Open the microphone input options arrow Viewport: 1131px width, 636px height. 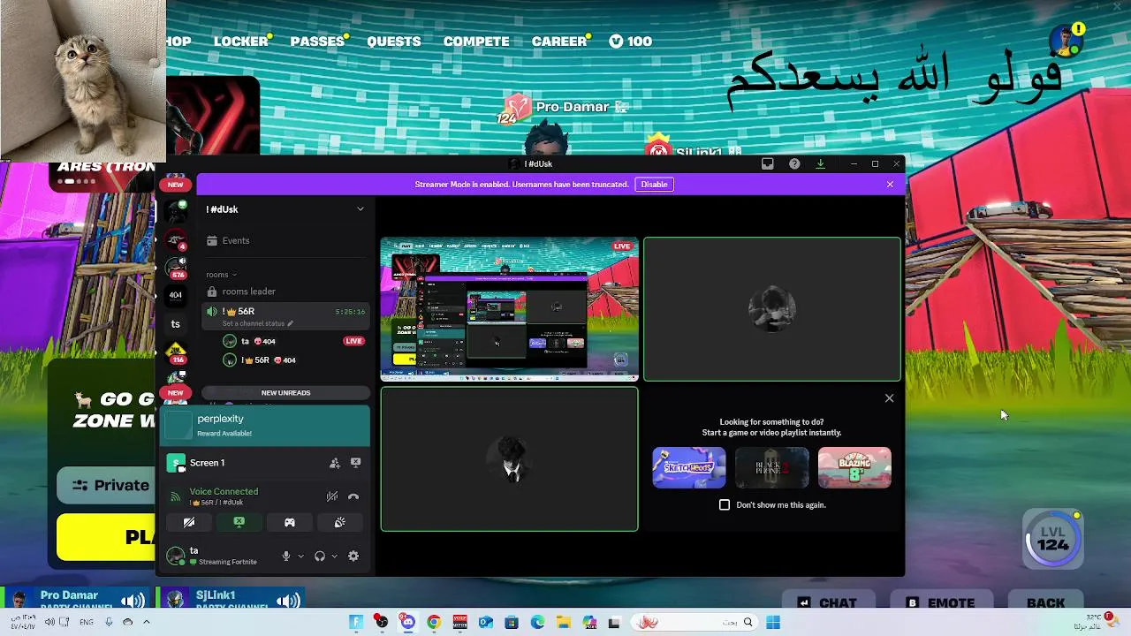click(300, 556)
